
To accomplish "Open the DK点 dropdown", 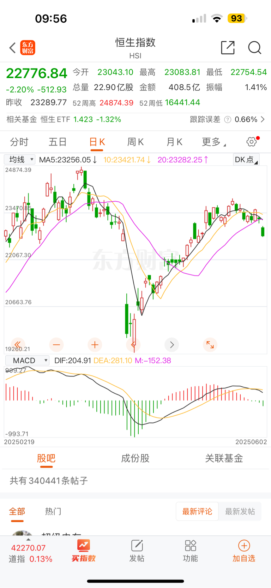I will [x=246, y=160].
